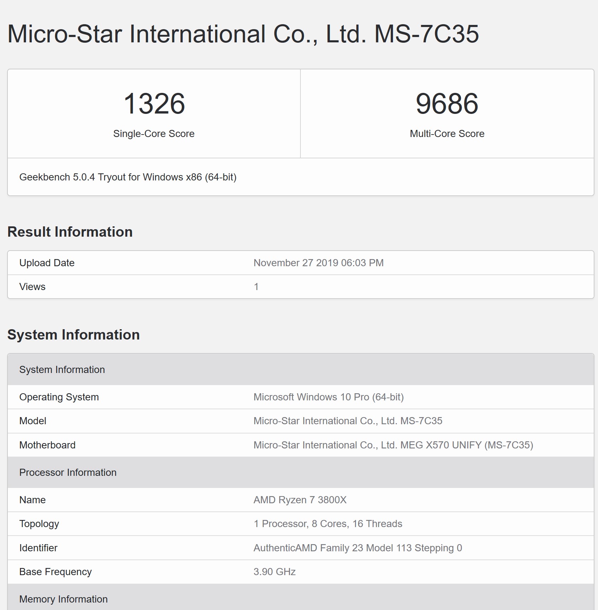Click the Processor Information section header
The width and height of the screenshot is (598, 610).
coord(301,472)
